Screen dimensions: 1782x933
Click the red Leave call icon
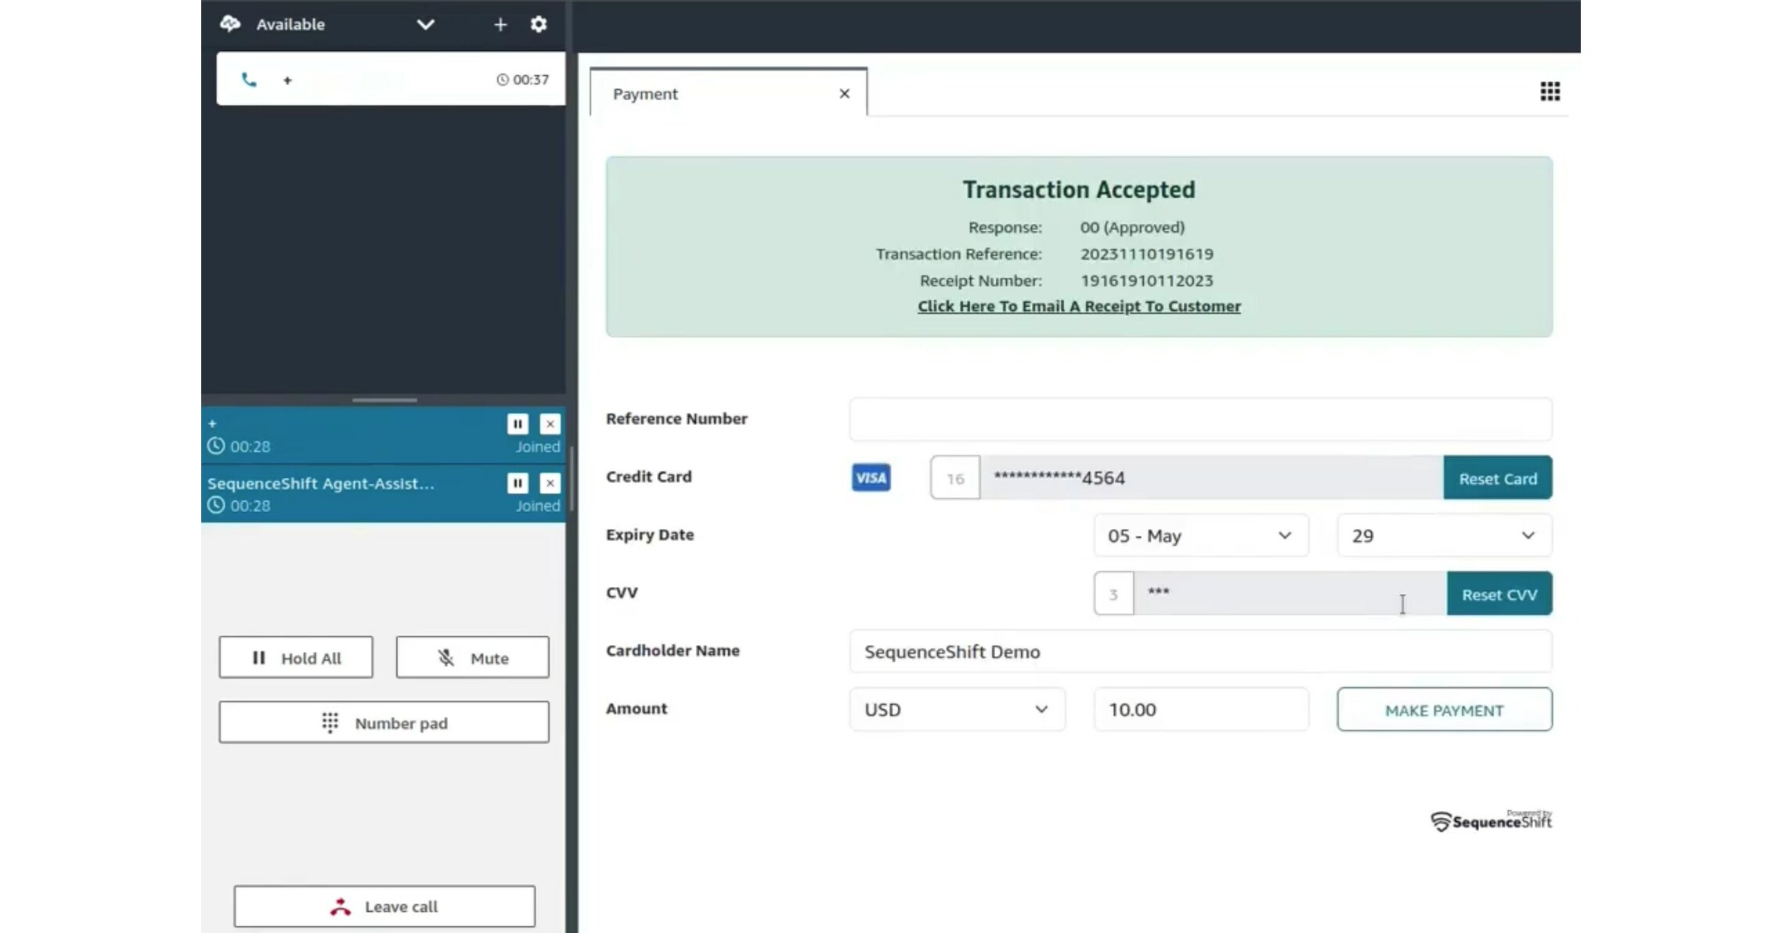pyautogui.click(x=341, y=906)
